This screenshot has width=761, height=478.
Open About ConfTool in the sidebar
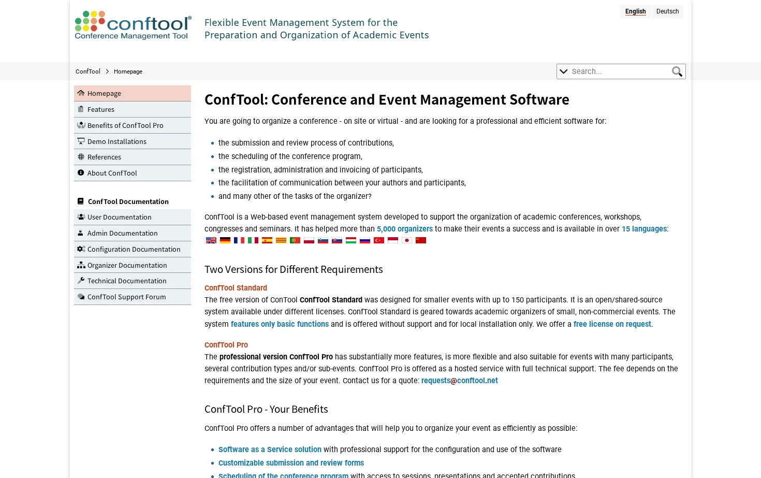133,173
